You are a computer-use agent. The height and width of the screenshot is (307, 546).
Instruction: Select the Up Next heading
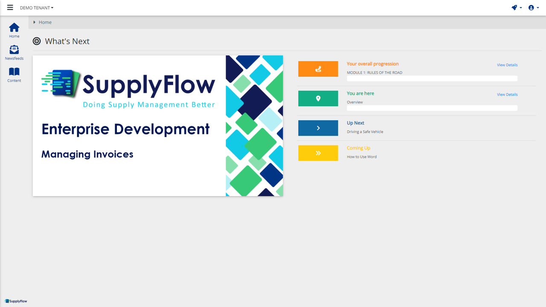(355, 123)
